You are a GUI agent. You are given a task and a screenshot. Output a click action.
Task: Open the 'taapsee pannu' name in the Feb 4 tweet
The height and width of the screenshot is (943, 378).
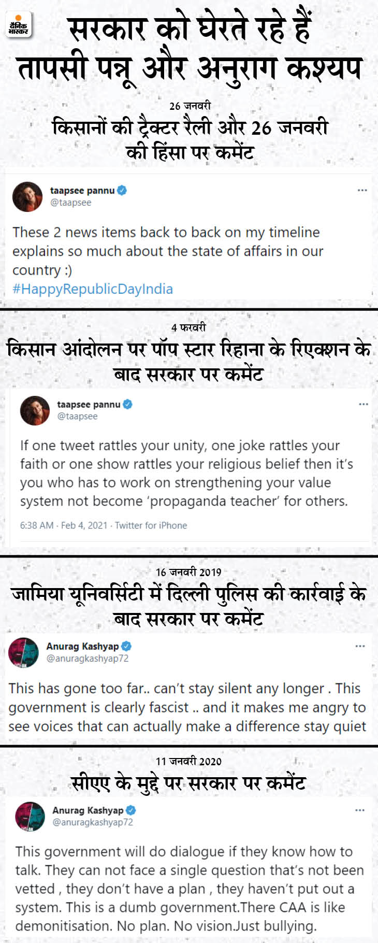89,404
